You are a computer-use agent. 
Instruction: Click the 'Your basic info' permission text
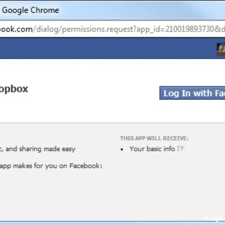click(x=152, y=149)
